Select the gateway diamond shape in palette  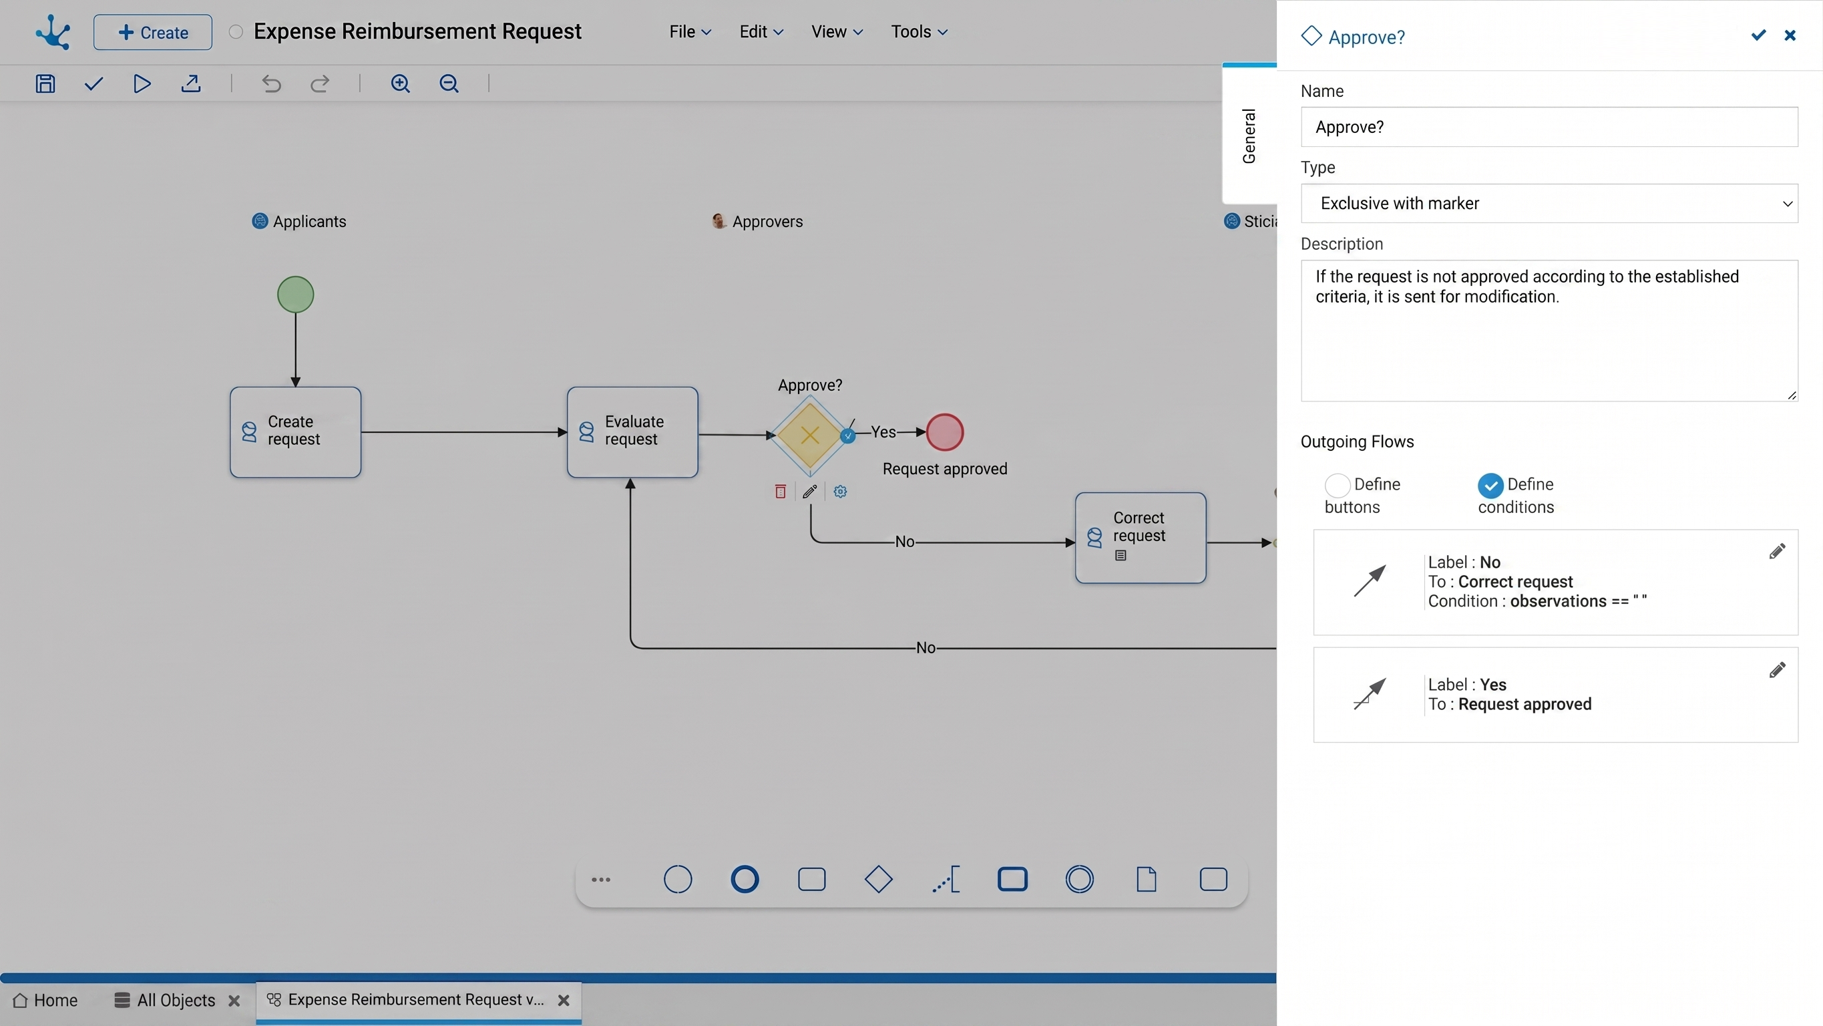(x=878, y=880)
